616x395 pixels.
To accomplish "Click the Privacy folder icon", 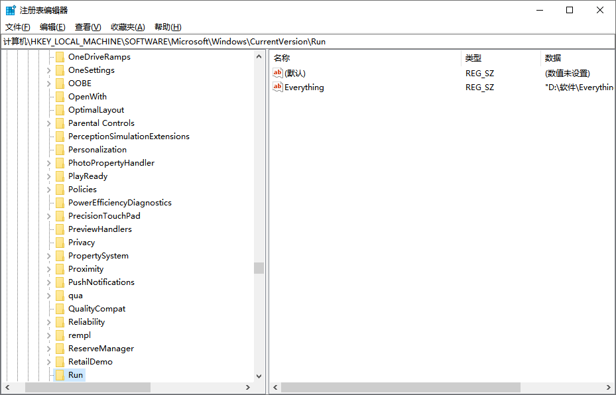I will click(x=60, y=243).
